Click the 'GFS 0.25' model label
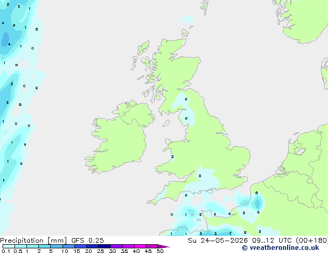 tap(87, 241)
